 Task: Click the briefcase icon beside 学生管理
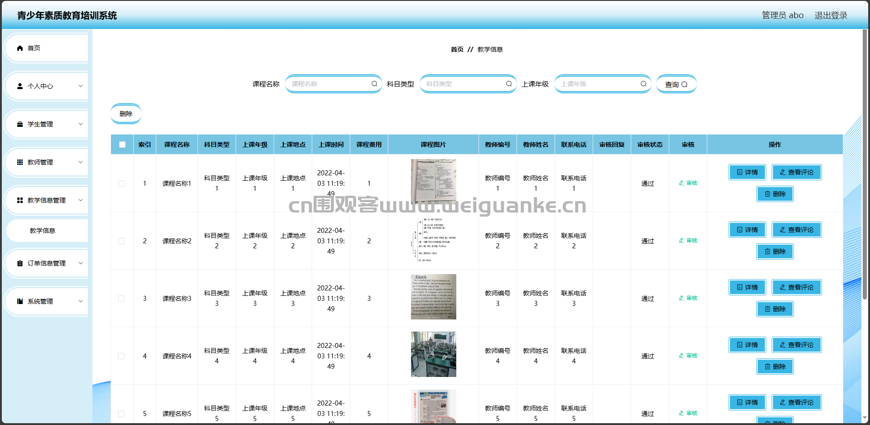(20, 124)
